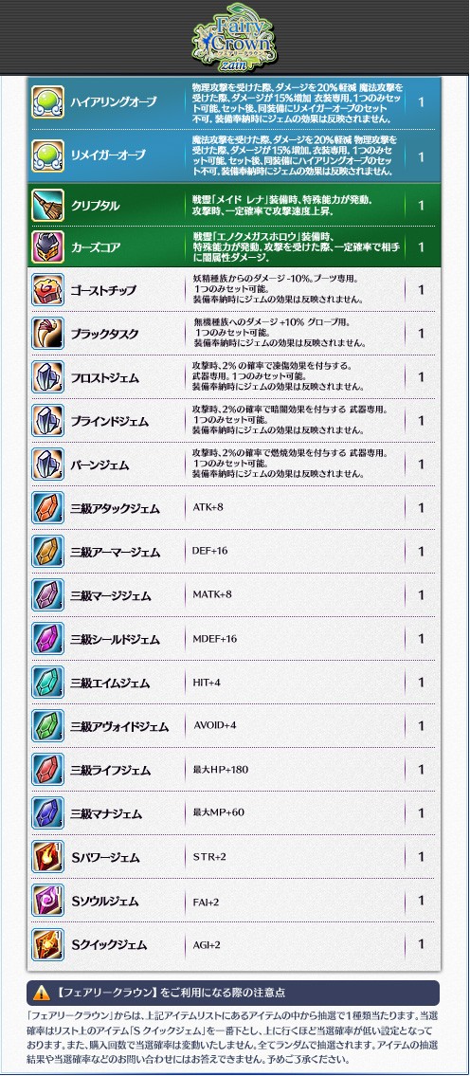This screenshot has height=1076, width=470.
Task: Click the warning triangle in notice header
Action: click(x=42, y=993)
